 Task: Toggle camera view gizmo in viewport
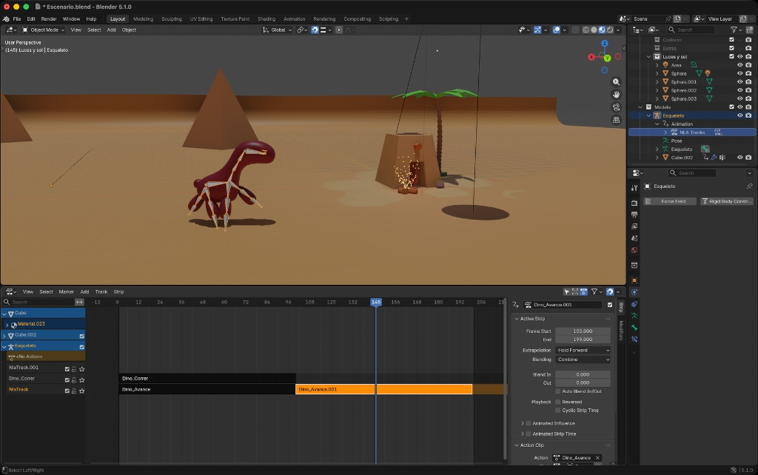click(617, 107)
